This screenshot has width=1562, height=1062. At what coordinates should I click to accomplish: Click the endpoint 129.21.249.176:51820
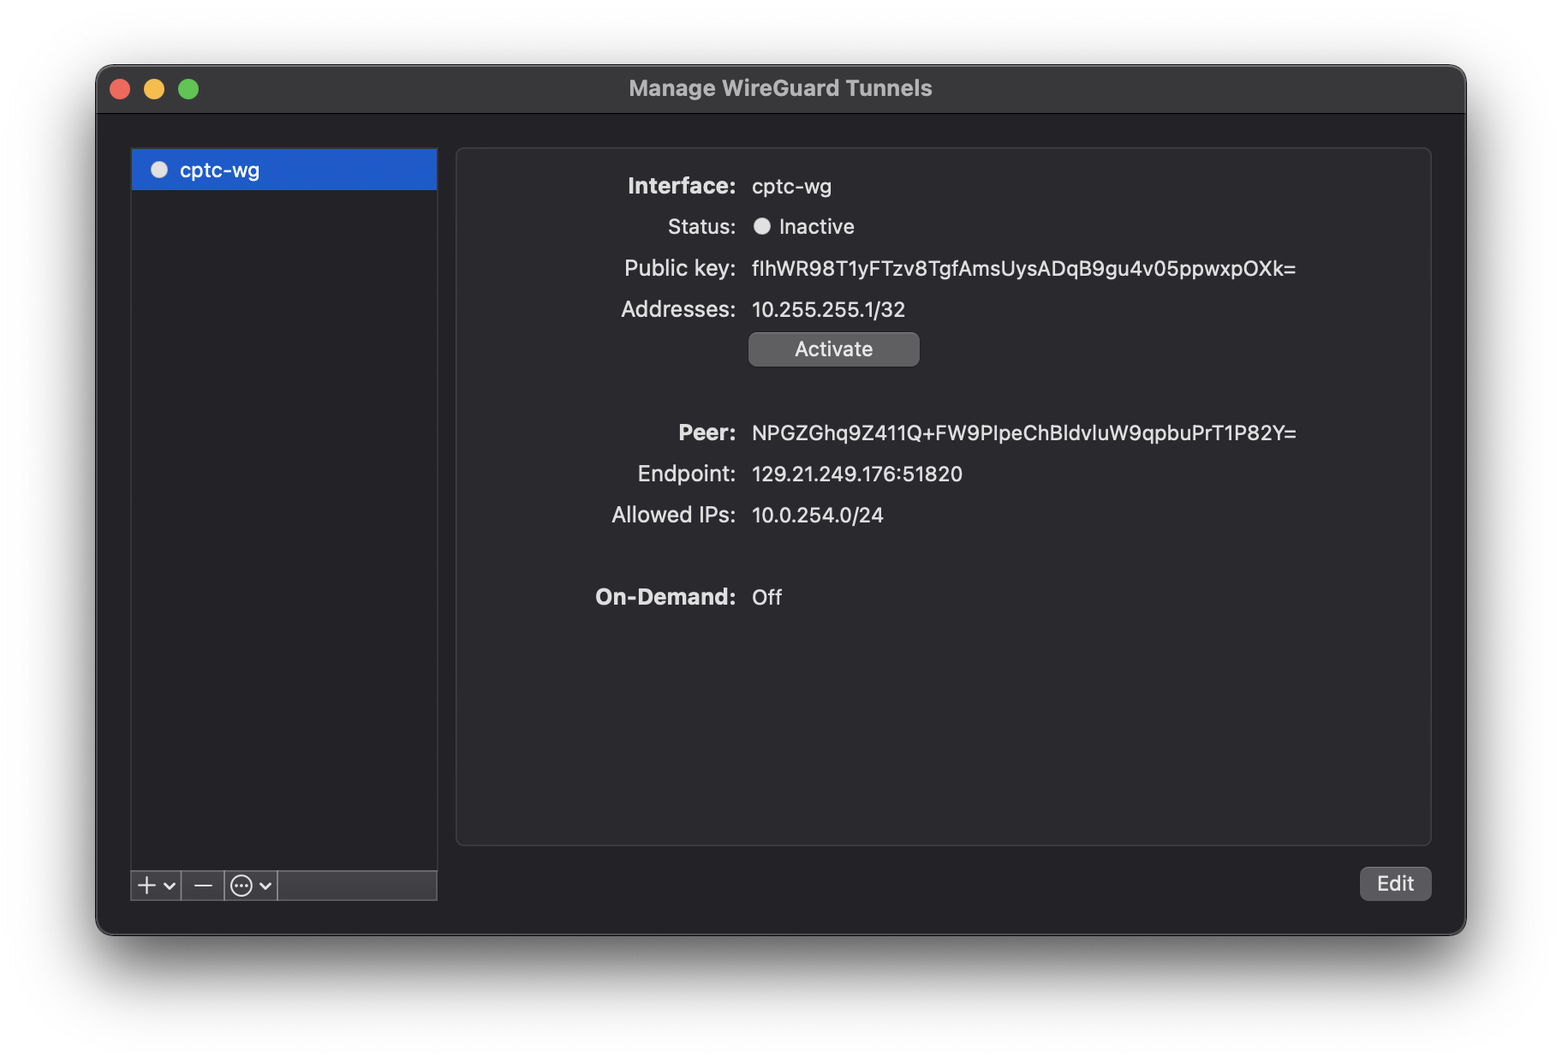click(x=856, y=474)
